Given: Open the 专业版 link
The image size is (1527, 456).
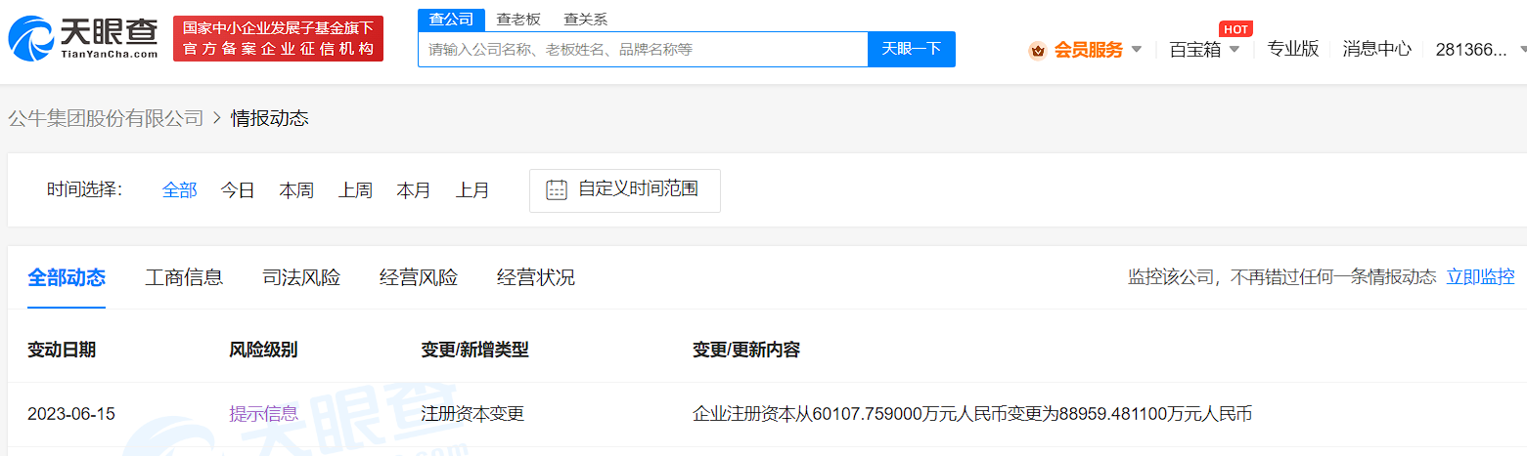Looking at the screenshot, I should tap(1293, 49).
